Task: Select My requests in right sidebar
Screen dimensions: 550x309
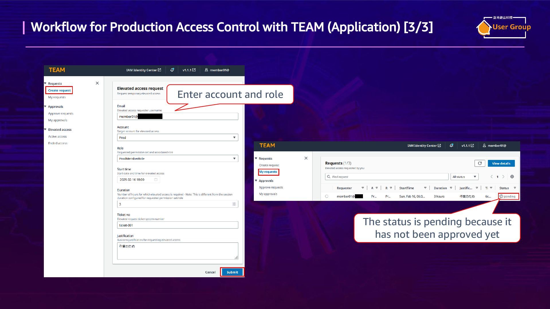Action: coord(268,172)
